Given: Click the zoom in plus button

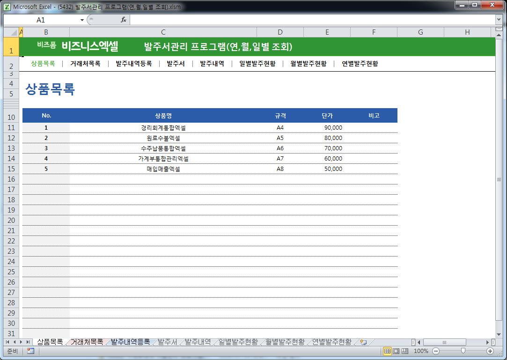Looking at the screenshot, I should click(490, 351).
